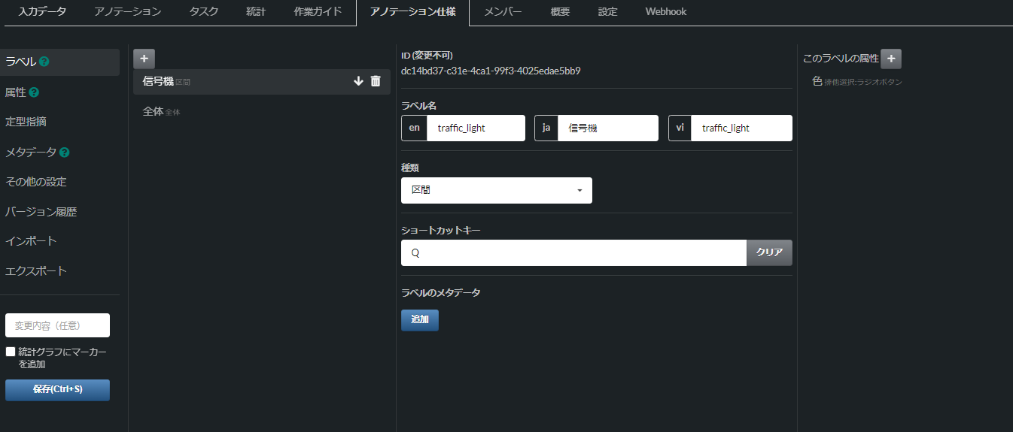Delete 信号機 label with trash icon
The image size is (1013, 432).
[376, 81]
